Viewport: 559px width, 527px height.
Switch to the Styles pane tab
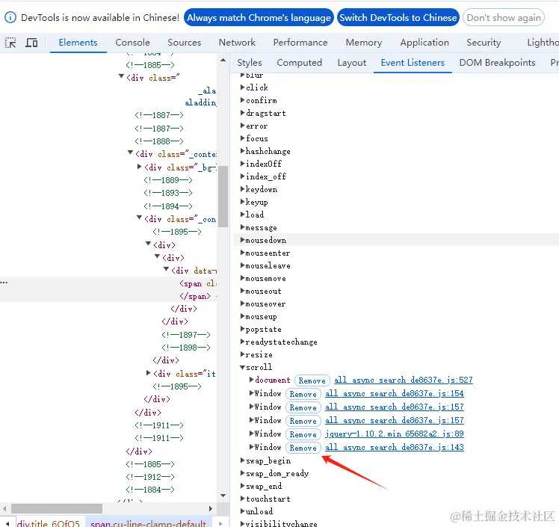coord(250,63)
